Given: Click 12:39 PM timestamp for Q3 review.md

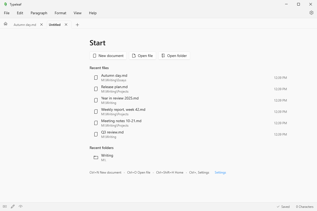Looking at the screenshot, I should pos(280,134).
